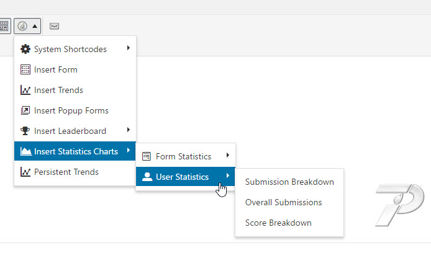Select Submission Breakdown from the submenu
Viewport: 431px width, 253px height.
coord(289,182)
